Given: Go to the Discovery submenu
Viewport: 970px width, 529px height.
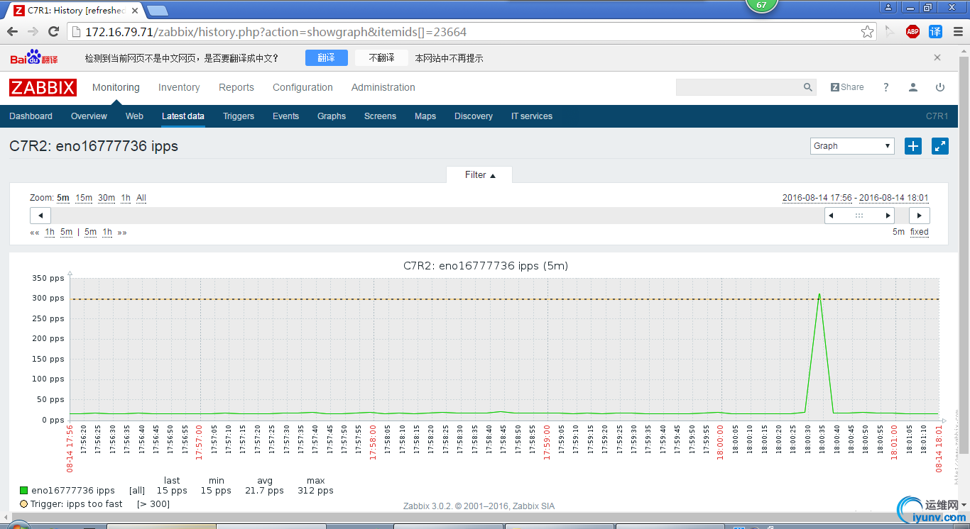Looking at the screenshot, I should [474, 116].
